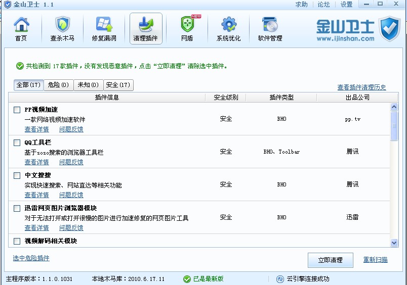Click 问题反馈 for QQ工具栏
The height and width of the screenshot is (285, 407).
click(x=71, y=162)
